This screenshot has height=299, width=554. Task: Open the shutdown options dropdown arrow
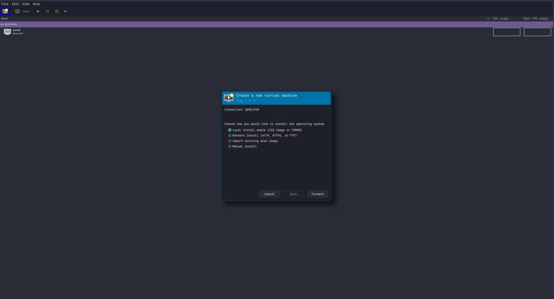(65, 11)
